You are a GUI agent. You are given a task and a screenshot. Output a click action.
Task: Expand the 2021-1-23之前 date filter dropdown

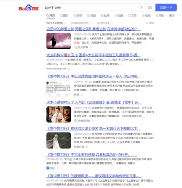[x=56, y=23]
